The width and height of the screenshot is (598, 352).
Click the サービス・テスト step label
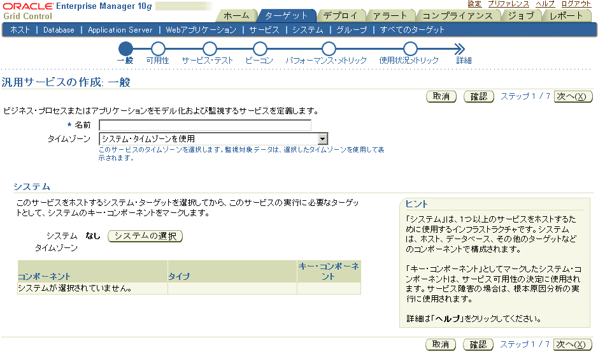click(x=207, y=61)
